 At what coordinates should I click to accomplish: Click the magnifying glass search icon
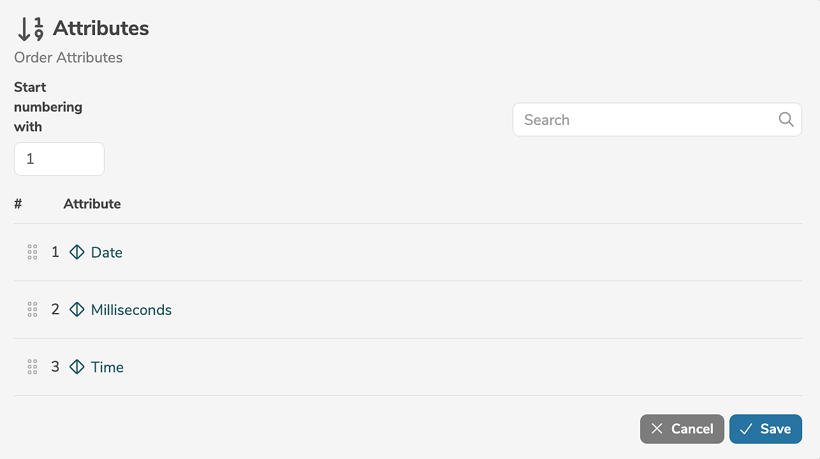point(786,120)
